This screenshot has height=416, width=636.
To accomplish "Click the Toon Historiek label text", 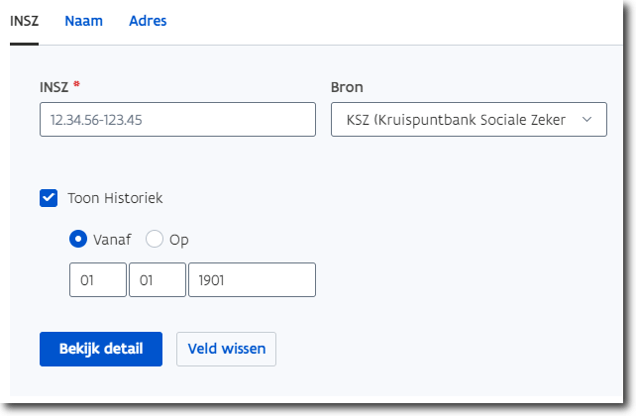I will 115,198.
